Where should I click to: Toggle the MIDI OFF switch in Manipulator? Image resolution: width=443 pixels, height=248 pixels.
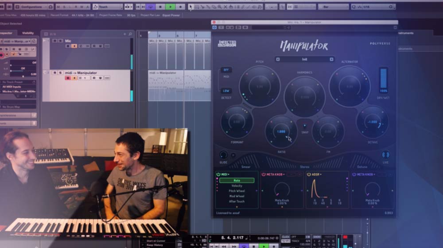pos(226,70)
